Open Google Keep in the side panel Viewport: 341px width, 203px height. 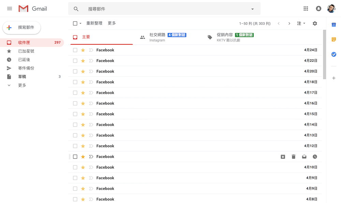click(333, 39)
